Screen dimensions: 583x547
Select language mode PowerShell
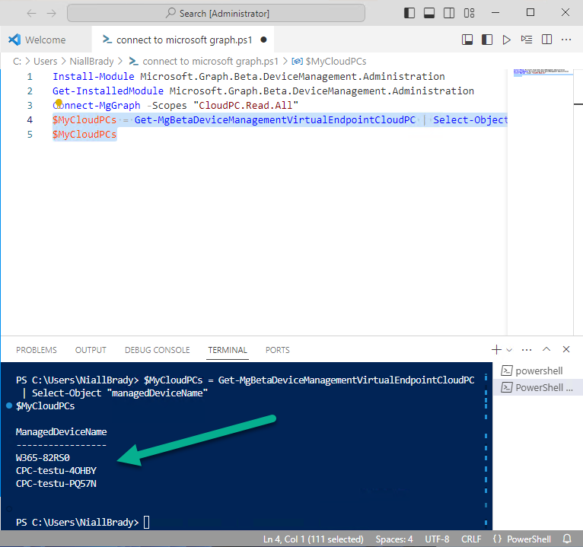click(529, 539)
